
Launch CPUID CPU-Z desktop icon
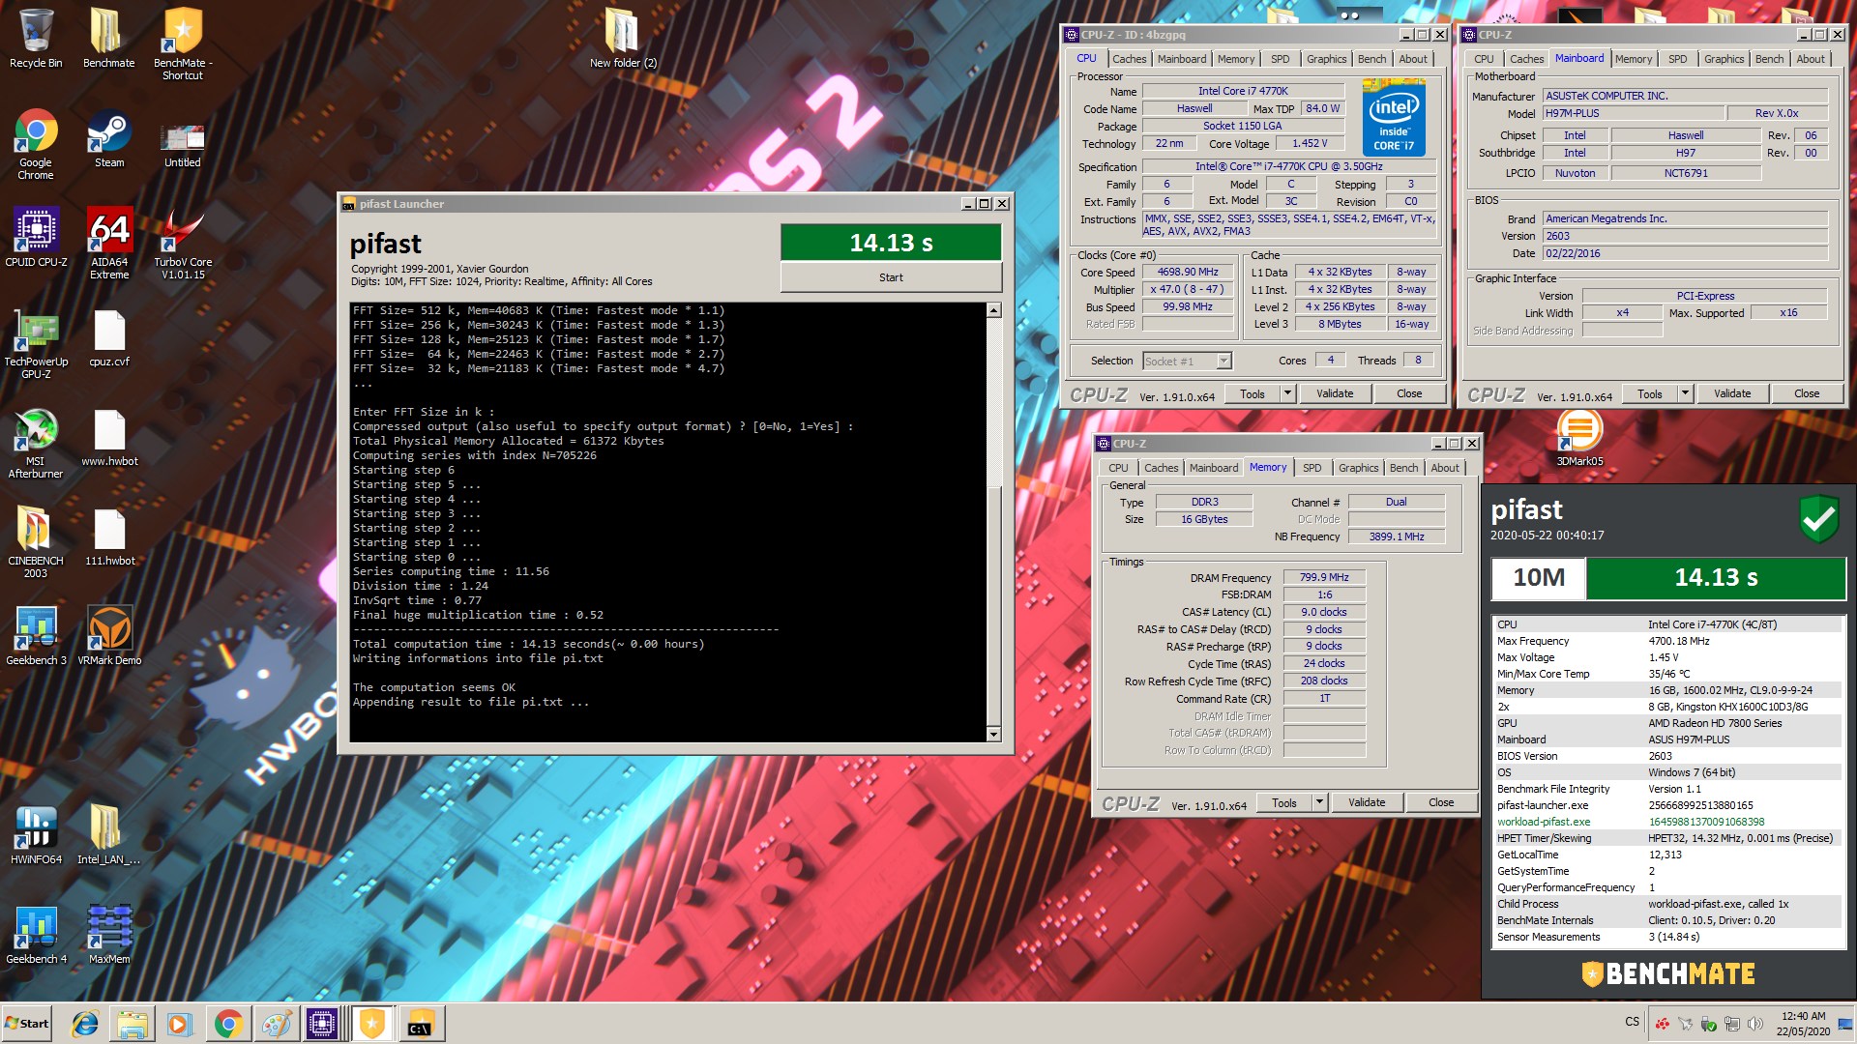coord(36,238)
